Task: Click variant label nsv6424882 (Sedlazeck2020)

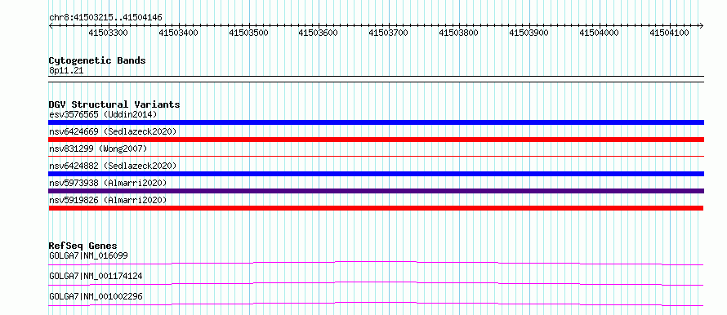Action: (113, 166)
